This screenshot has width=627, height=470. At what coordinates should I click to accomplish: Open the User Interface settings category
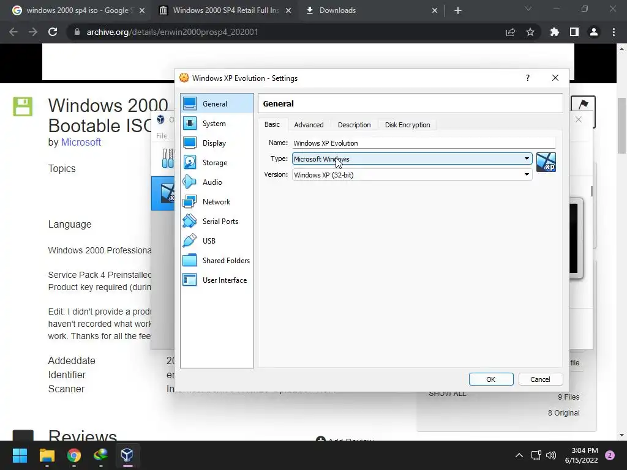click(x=217, y=280)
